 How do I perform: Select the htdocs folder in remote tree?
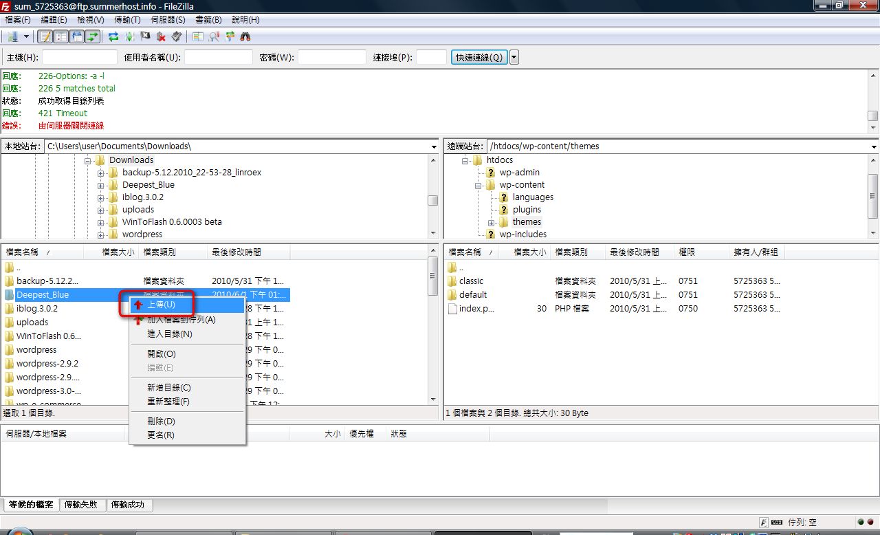(500, 160)
